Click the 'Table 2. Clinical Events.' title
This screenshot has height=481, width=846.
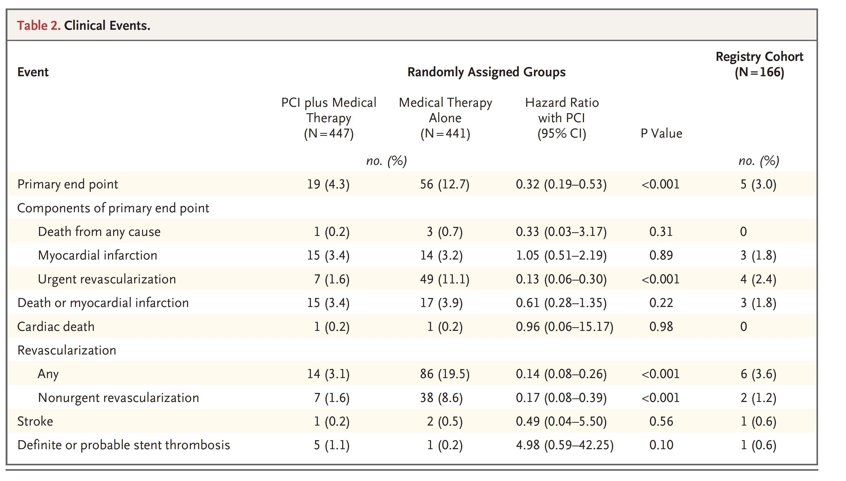coord(84,25)
